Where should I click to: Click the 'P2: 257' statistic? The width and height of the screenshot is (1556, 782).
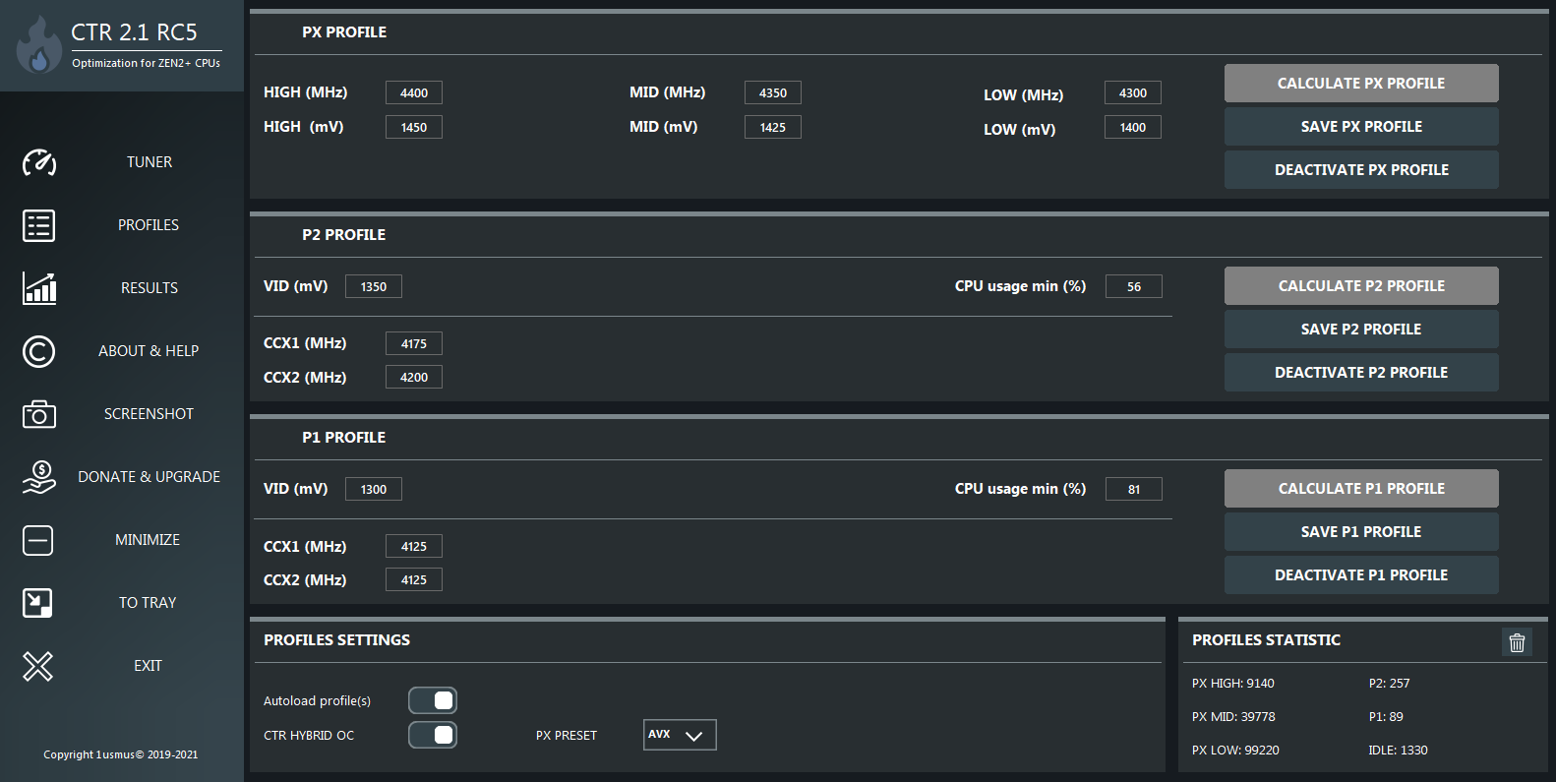pyautogui.click(x=1389, y=684)
